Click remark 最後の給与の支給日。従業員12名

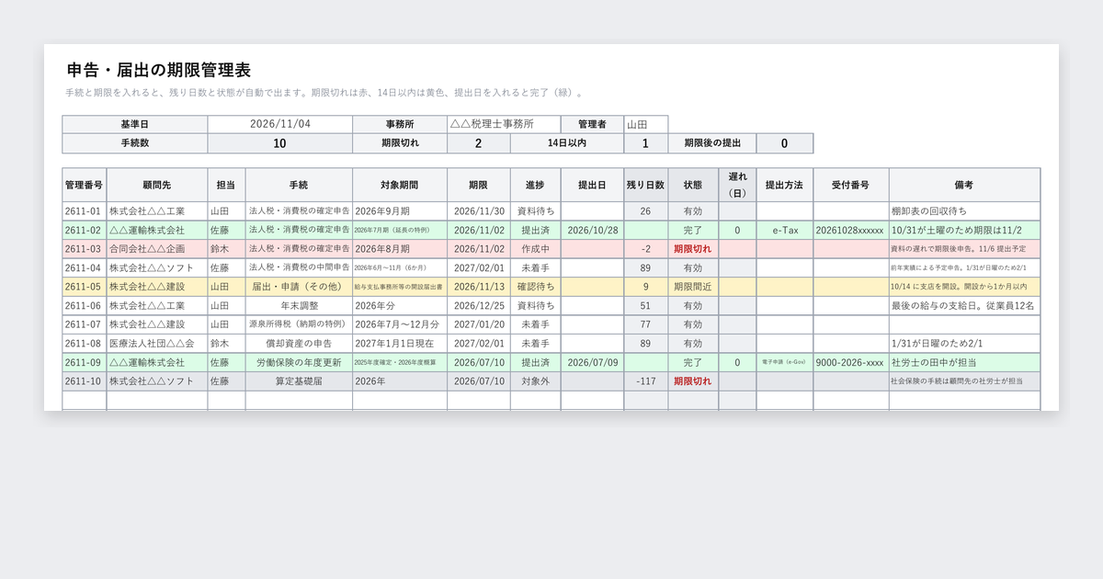click(964, 306)
